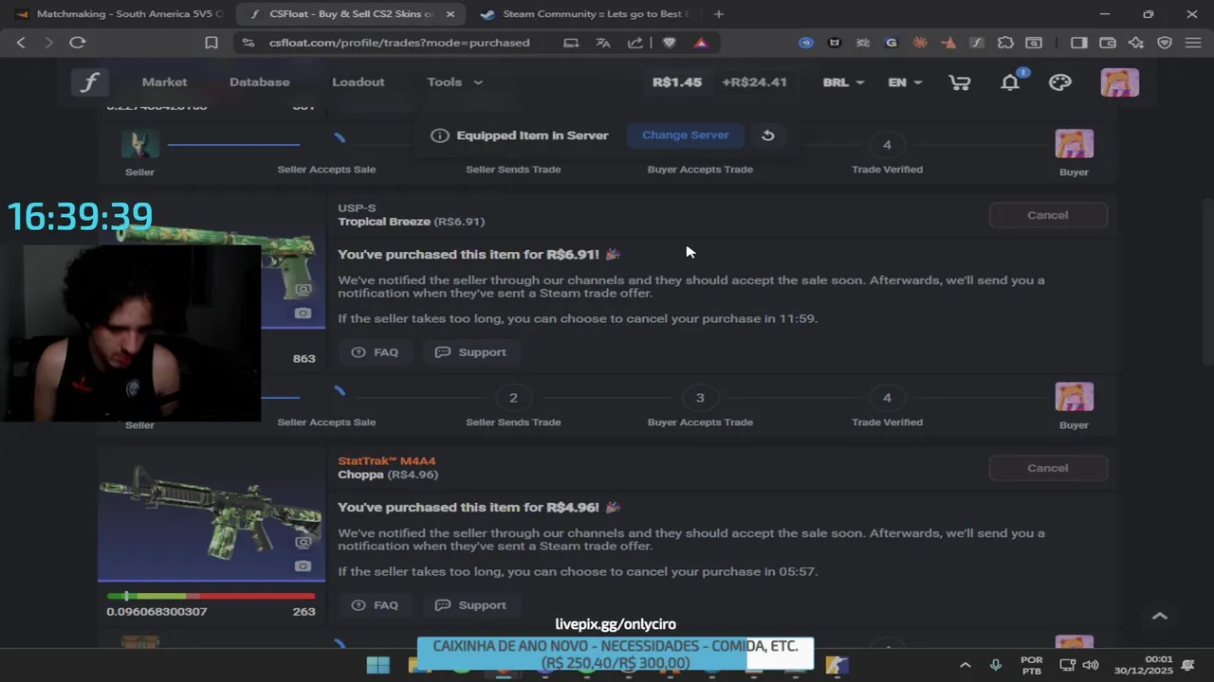Open the Brave Shields lion icon
The width and height of the screenshot is (1214, 682).
[x=670, y=43]
